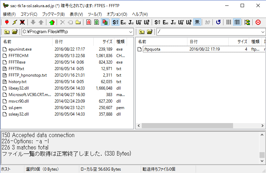
Task: Click log pane scroll-up arrow
Action: (x=262, y=135)
